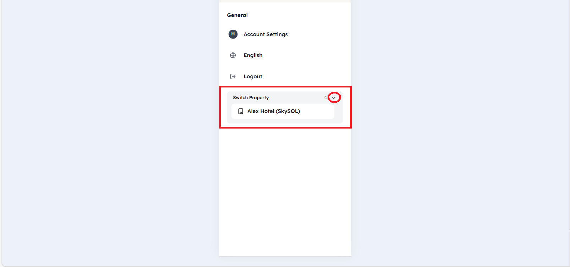Click the word Property in Switch Property
This screenshot has height=267, width=570.
[259, 98]
